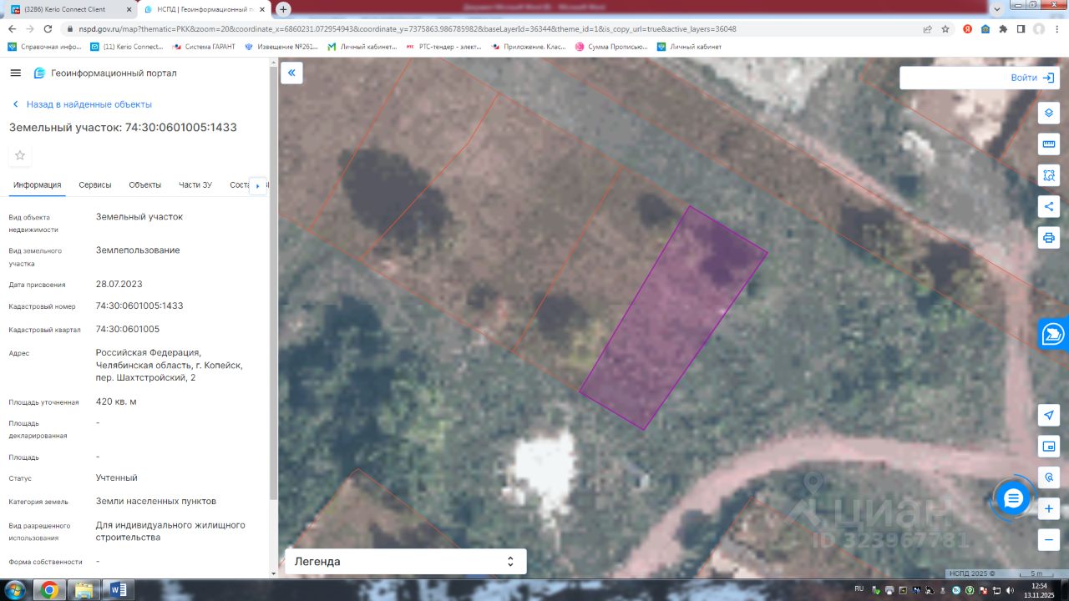
Task: Open Извещение №261 bookmark
Action: 281,47
